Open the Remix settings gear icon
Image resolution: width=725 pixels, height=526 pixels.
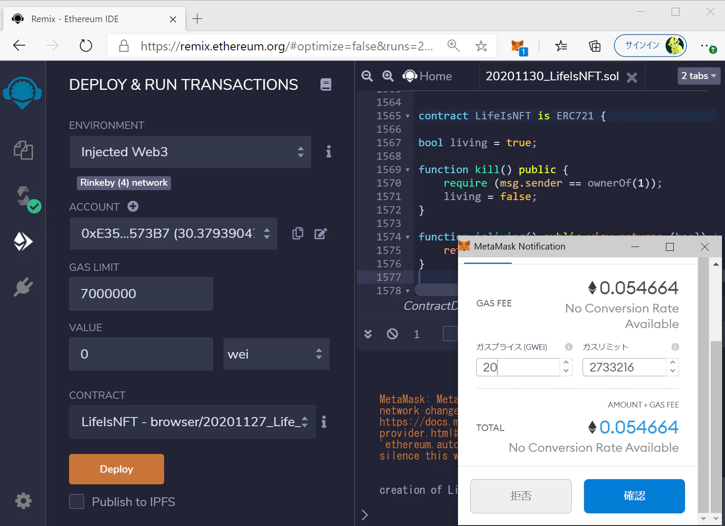click(x=23, y=501)
